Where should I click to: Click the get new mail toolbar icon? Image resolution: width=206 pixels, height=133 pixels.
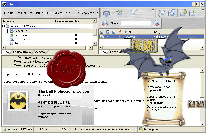point(106,14)
